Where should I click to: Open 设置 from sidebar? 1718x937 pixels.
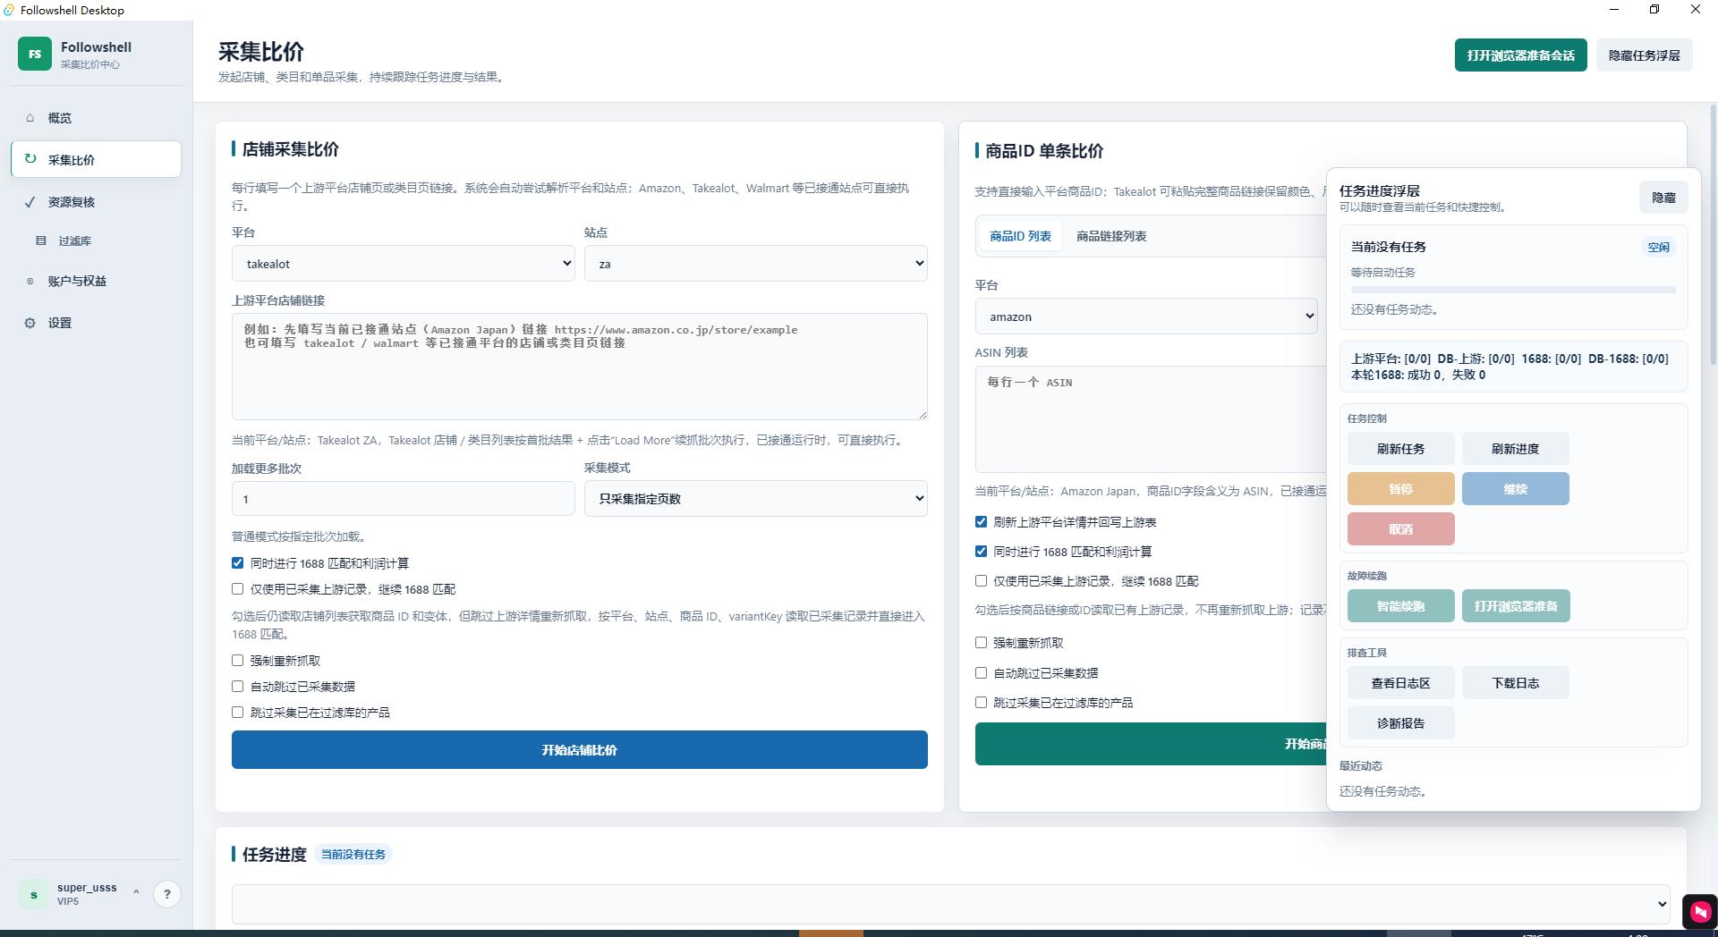click(x=96, y=323)
